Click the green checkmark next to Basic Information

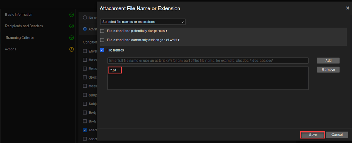(71, 15)
